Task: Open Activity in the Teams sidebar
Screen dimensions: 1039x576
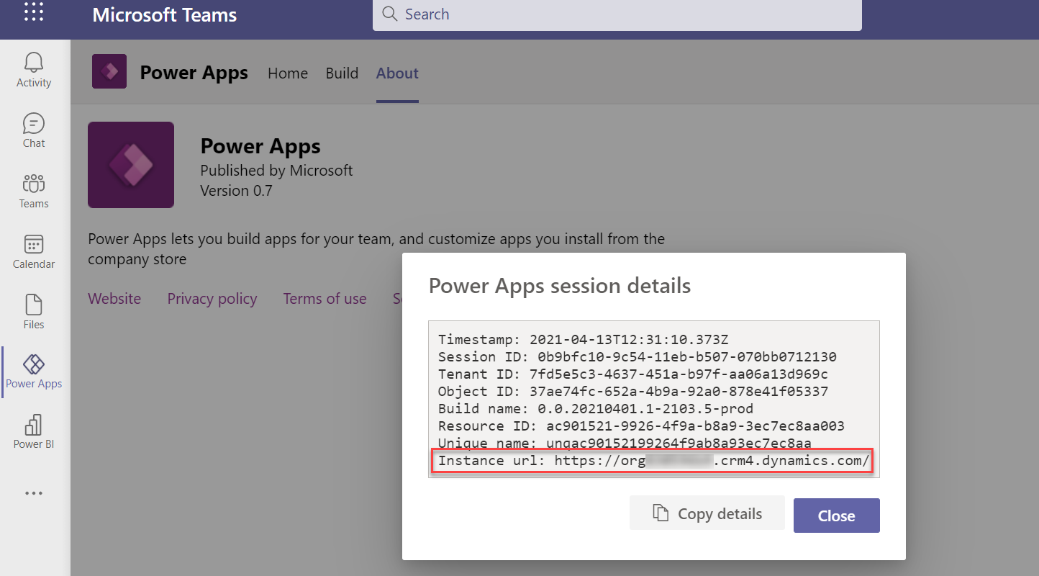Action: coord(34,70)
